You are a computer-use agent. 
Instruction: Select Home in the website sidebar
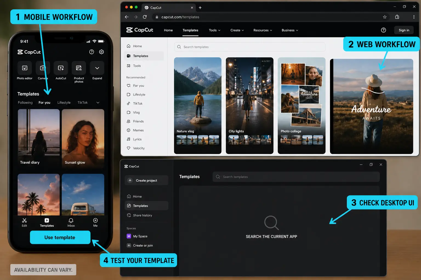click(144, 46)
